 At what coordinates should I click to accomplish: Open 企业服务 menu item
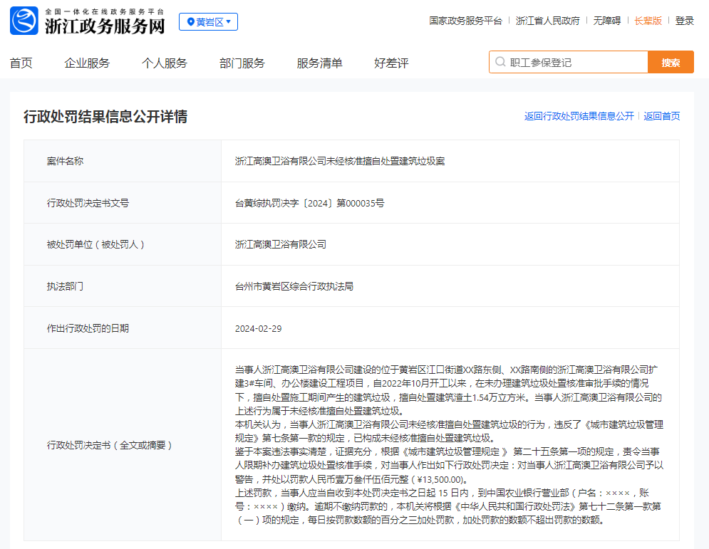pos(87,63)
